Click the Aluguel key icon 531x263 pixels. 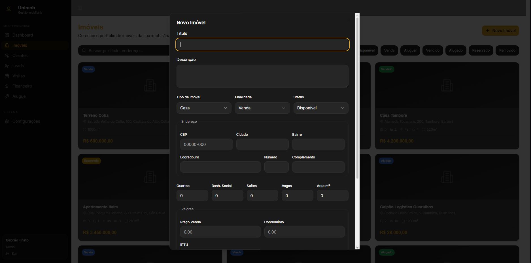[7, 96]
